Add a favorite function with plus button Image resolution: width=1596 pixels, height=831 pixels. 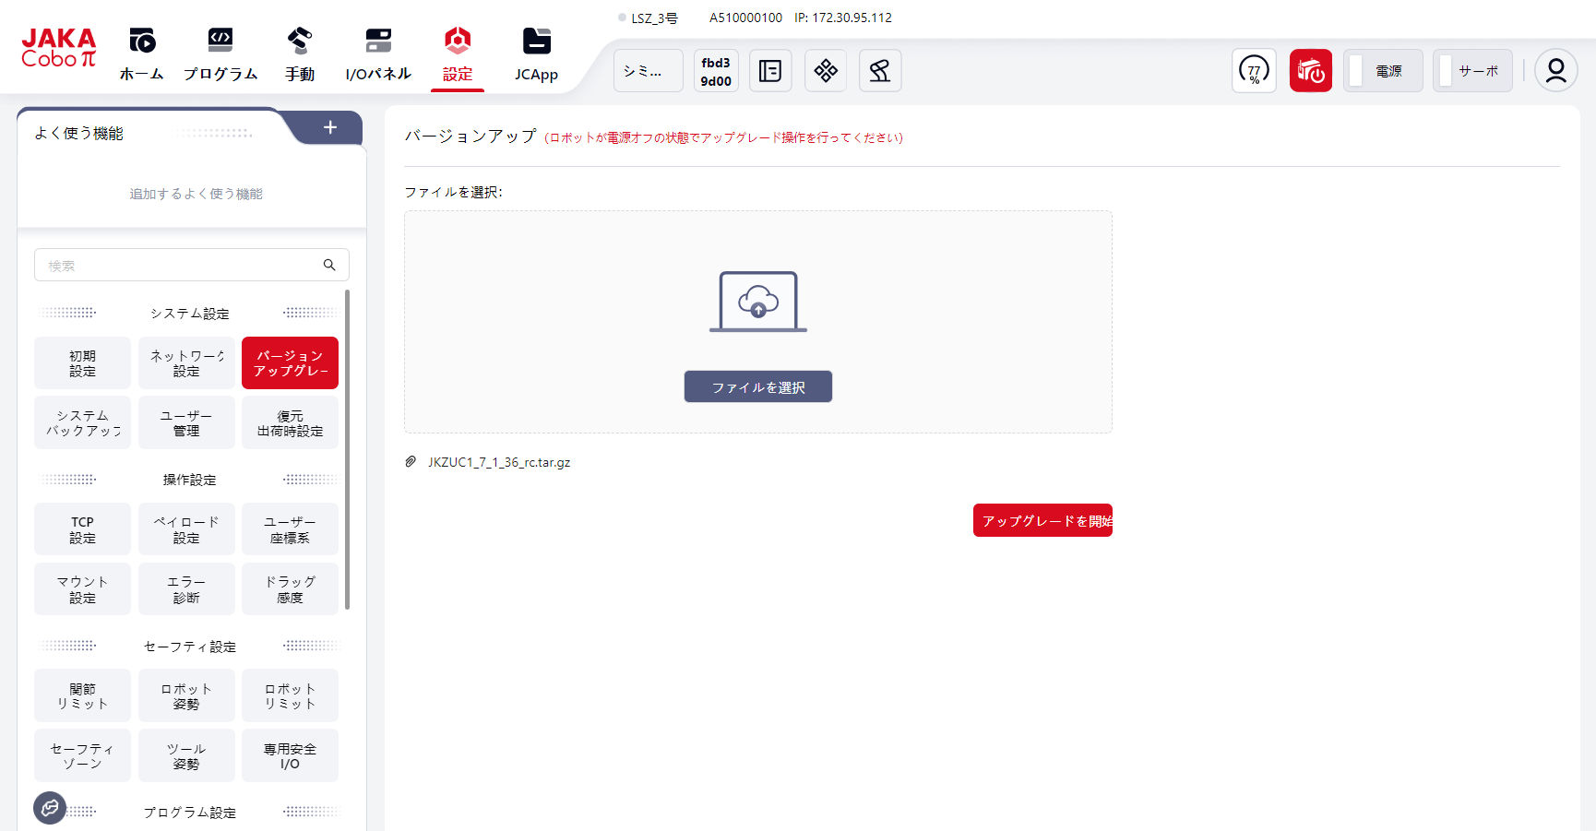[x=330, y=128]
